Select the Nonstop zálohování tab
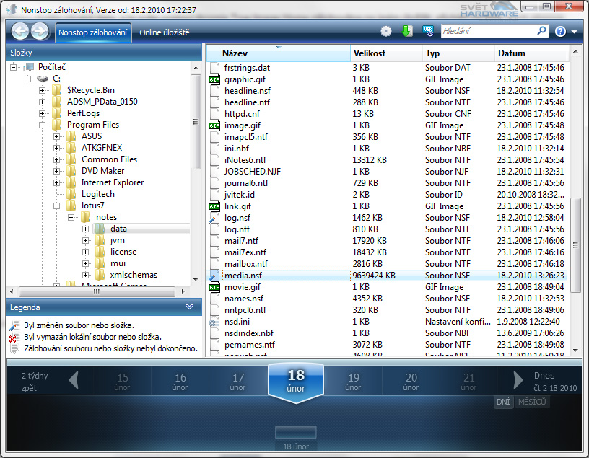The height and width of the screenshot is (458, 589). pos(93,32)
